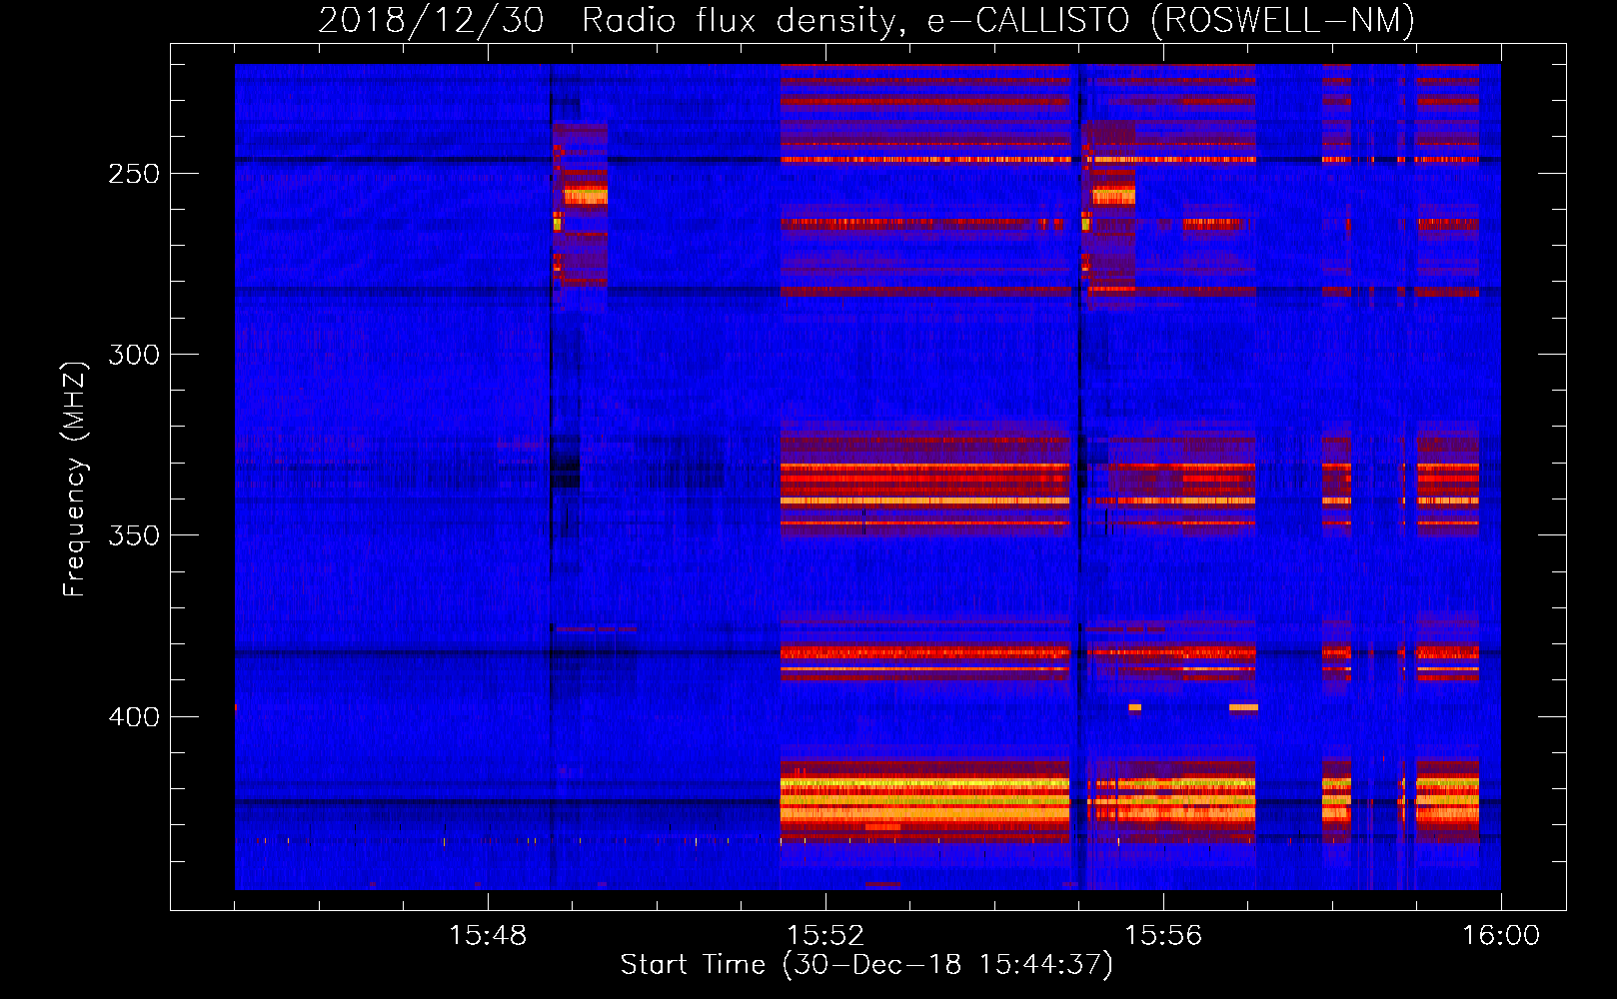Image resolution: width=1617 pixels, height=999 pixels.
Task: Click the "Start Time (30-Dec-18 15:44:37)" axis label
Action: click(x=866, y=965)
